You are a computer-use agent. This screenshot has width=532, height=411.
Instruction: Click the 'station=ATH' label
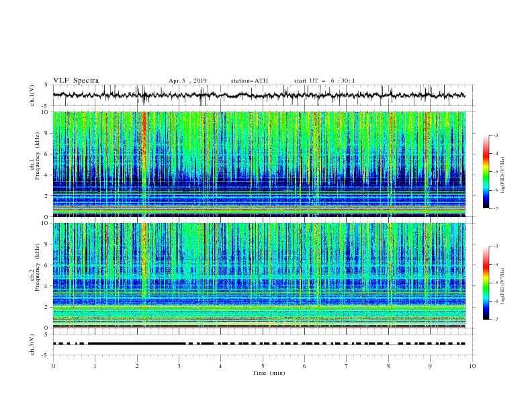249,81
